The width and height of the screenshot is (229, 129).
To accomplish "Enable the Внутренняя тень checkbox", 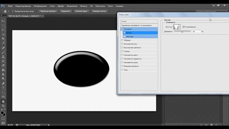I will pyautogui.click(x=122, y=44).
